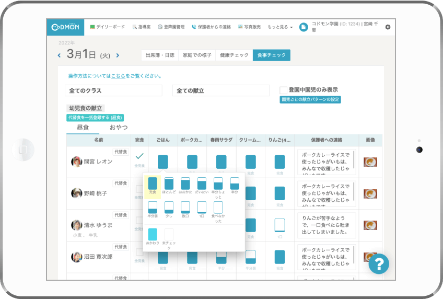Select the 完食 portion icon in popup
Image resolution: width=443 pixels, height=299 pixels.
(153, 183)
